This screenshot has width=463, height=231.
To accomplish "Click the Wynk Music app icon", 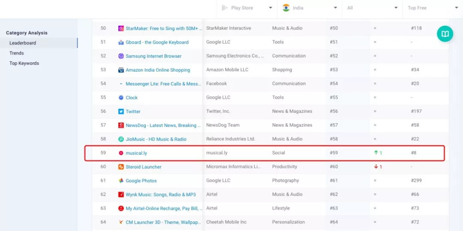I will click(121, 195).
